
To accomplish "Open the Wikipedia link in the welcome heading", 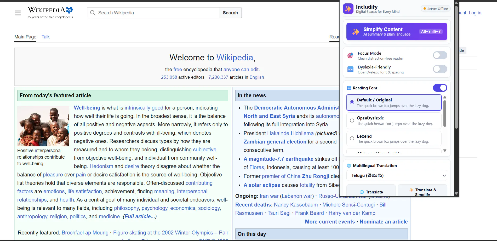I will point(235,58).
